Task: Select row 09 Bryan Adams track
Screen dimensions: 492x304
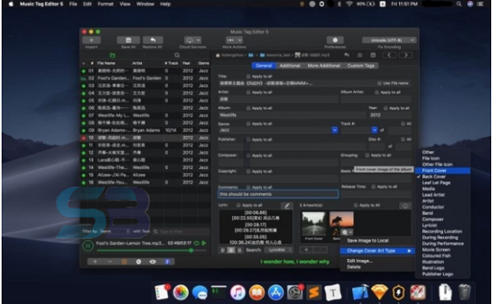Action: click(x=145, y=130)
